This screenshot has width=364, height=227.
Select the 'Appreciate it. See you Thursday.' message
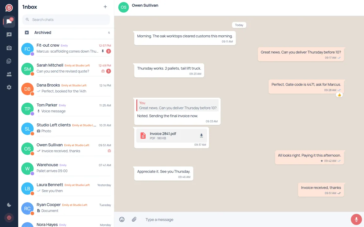(164, 173)
